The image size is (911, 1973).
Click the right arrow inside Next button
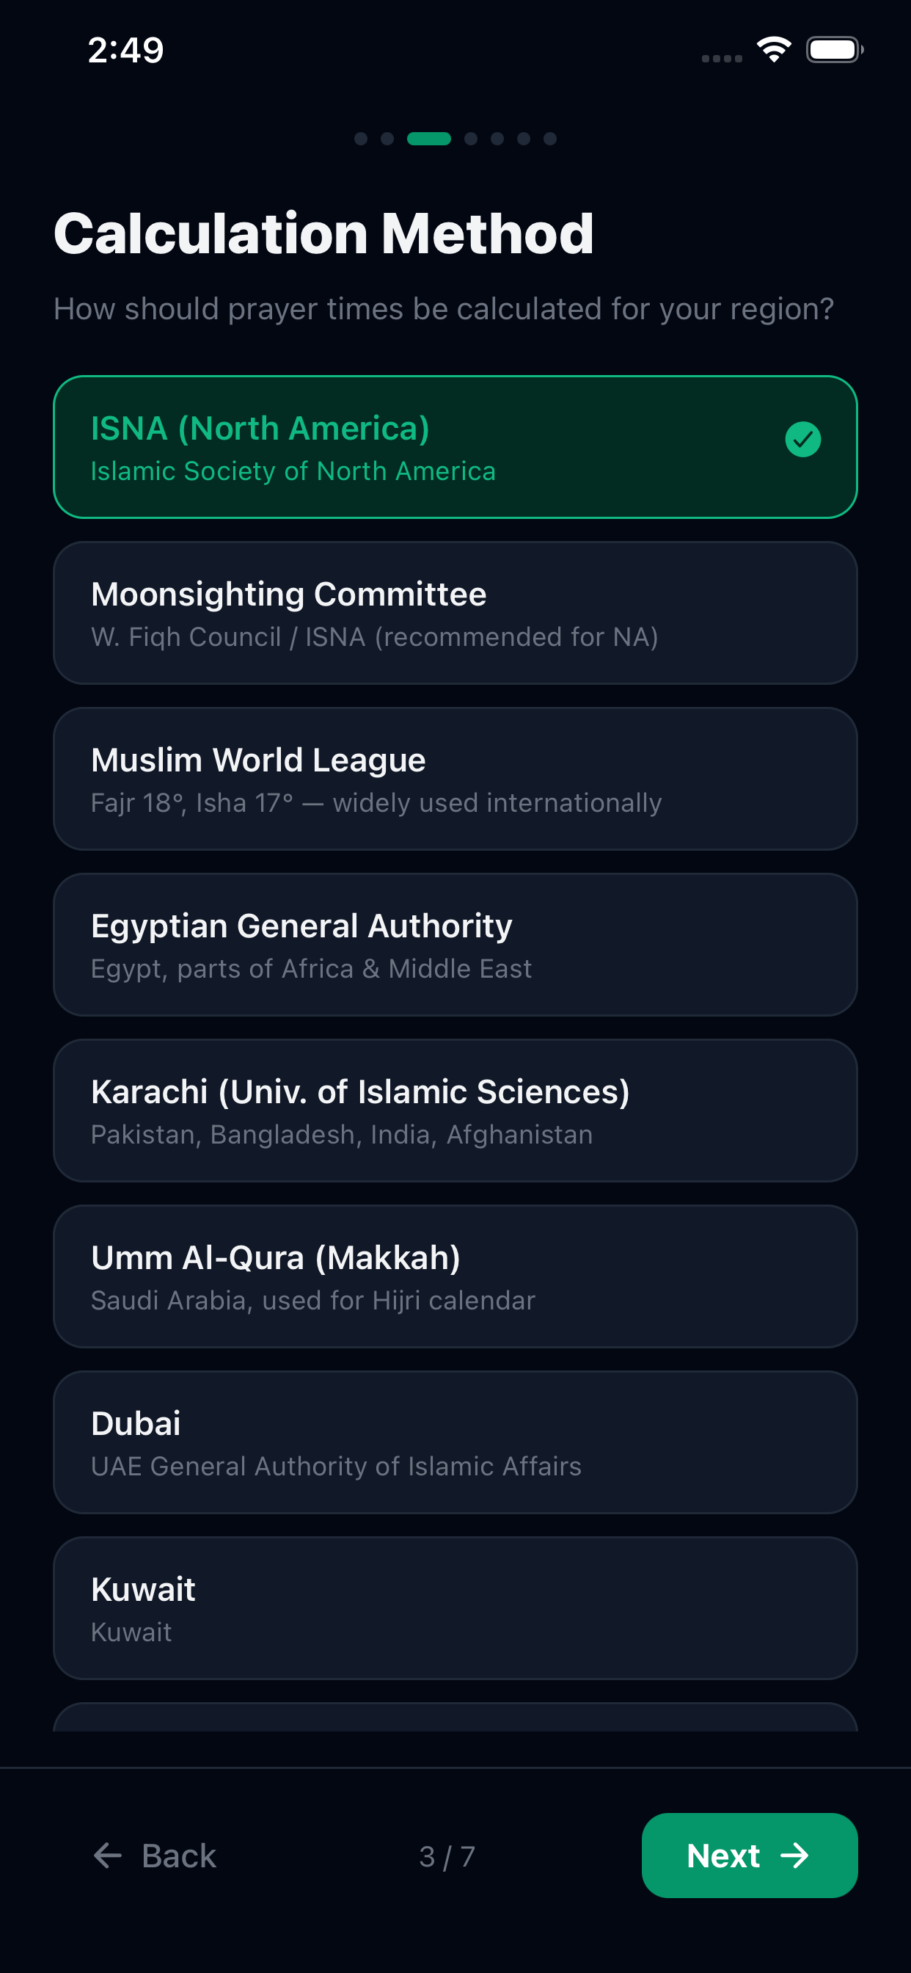click(x=794, y=1855)
